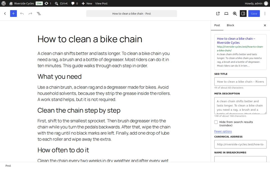This screenshot has height=169, width=270.
Task: Open the New content menu
Action: (87, 3)
